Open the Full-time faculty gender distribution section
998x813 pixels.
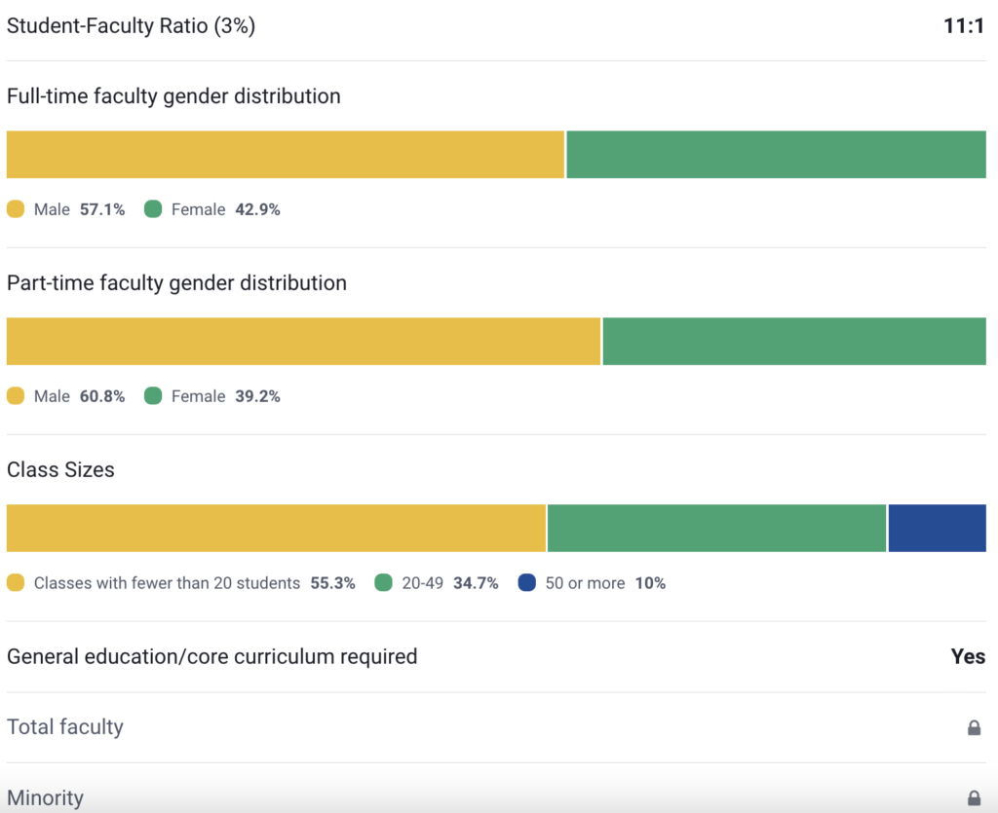[x=173, y=95]
